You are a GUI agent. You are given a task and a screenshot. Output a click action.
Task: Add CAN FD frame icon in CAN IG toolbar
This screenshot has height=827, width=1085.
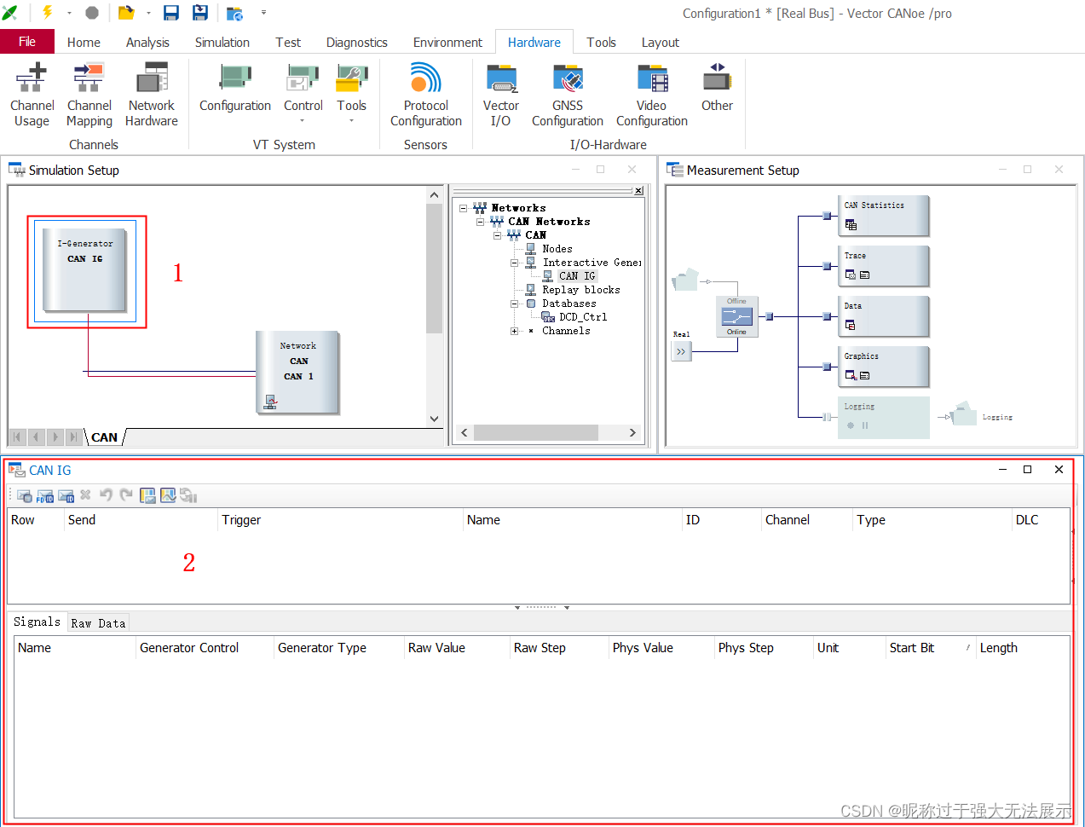45,495
